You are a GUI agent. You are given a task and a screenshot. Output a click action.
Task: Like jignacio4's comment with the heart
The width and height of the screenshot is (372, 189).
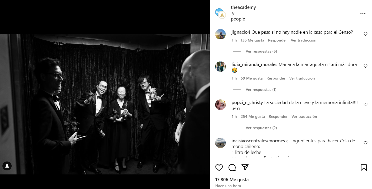click(x=366, y=34)
